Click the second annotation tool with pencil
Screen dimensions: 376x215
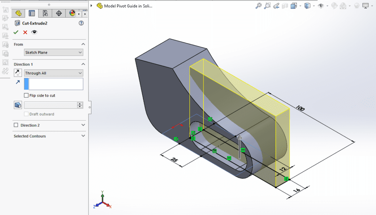[x=5, y=18]
